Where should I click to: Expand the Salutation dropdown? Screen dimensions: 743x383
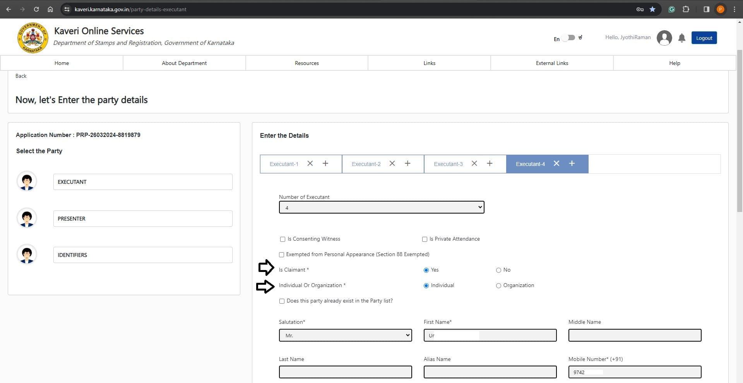click(345, 335)
